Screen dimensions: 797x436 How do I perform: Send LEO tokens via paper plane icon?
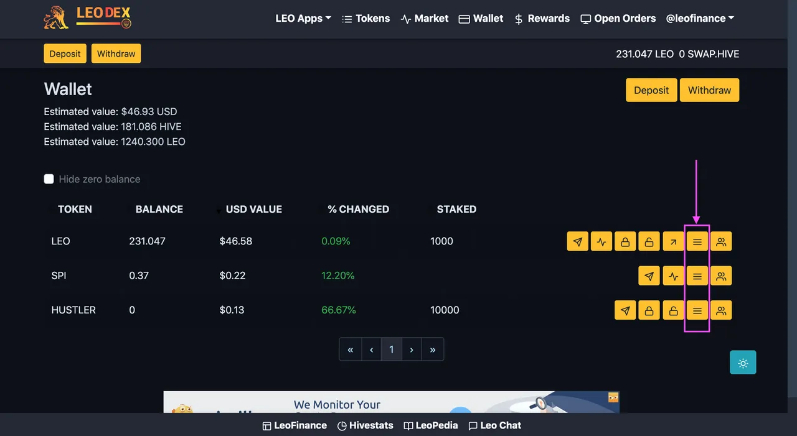[x=578, y=241]
